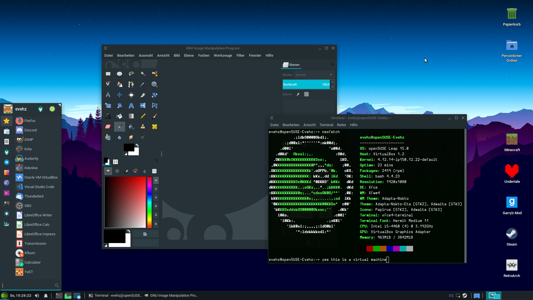This screenshot has width=533, height=300.
Task: Select the Rectangle Select tool in GIMP
Action: [108, 74]
